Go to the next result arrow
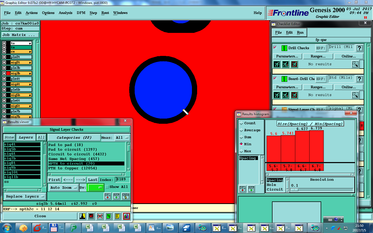373x233 pixels. 80,180
